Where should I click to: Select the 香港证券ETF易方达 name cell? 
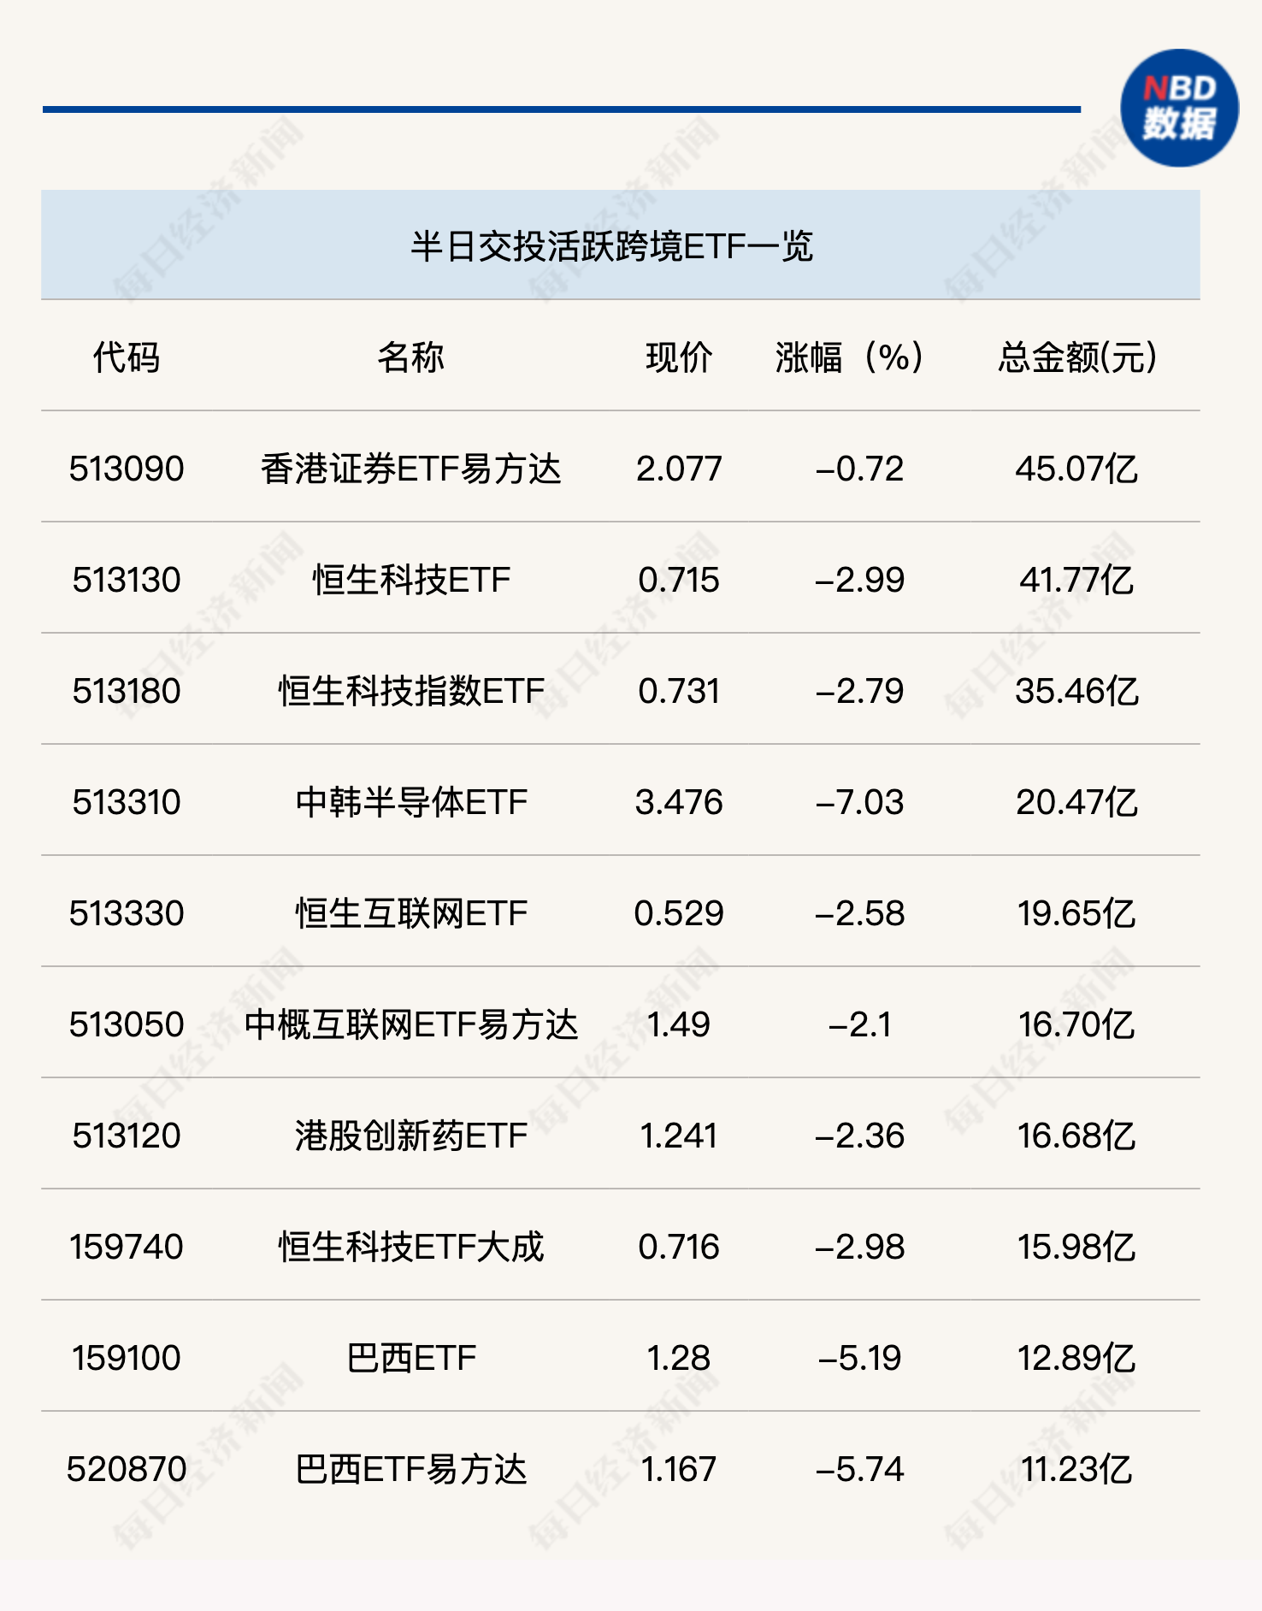click(410, 469)
